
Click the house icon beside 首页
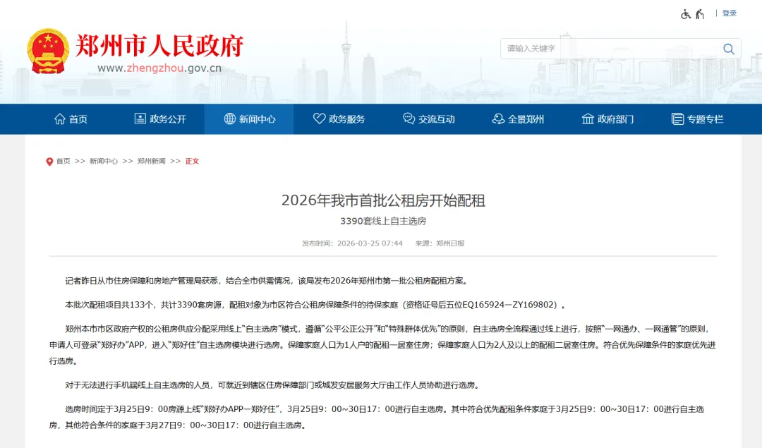[60, 119]
